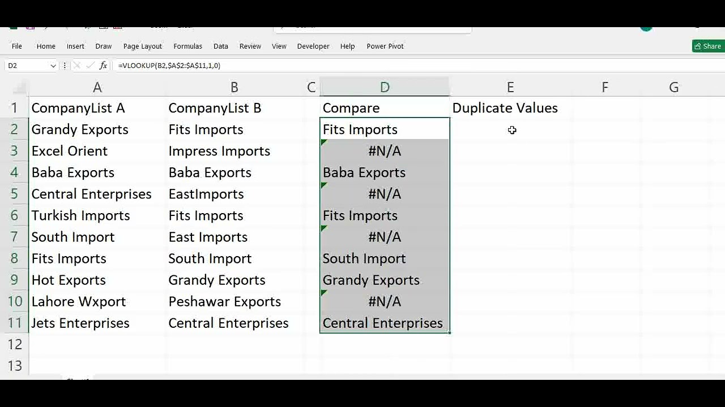Select column B header
This screenshot has height=407, width=725.
tap(234, 87)
